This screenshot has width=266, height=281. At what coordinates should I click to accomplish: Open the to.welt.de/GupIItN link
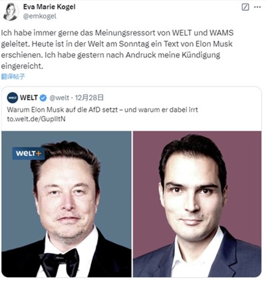(x=36, y=119)
